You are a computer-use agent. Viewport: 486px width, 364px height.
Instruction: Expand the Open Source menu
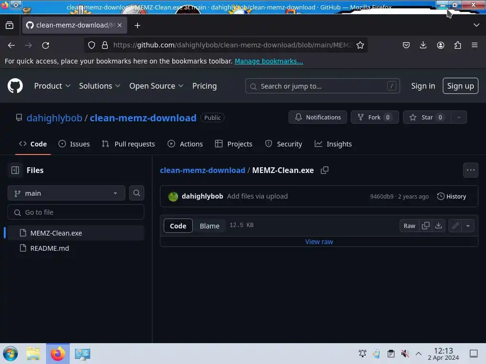[156, 86]
